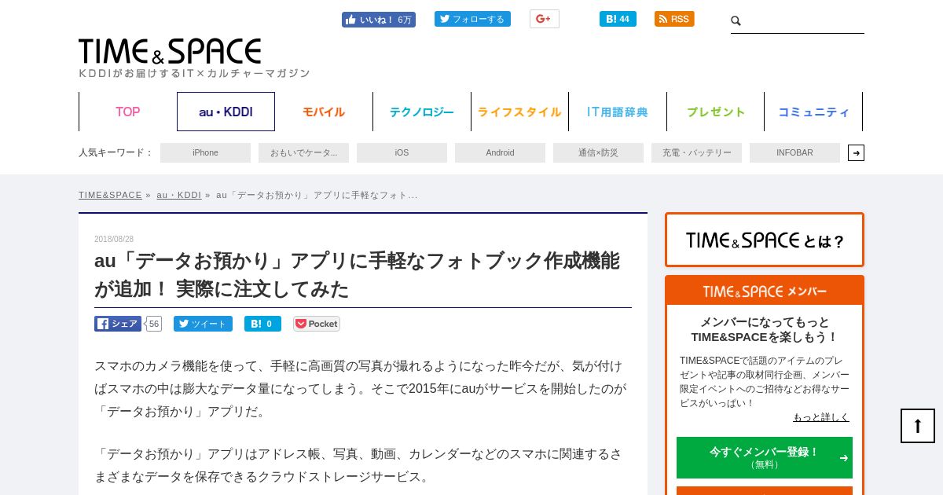
Task: Share article with Facebook シェア button
Action: click(x=118, y=324)
